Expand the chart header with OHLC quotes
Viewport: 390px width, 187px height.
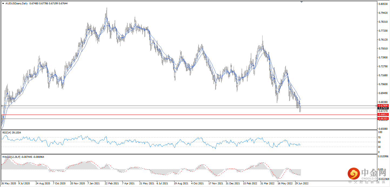click(x=49, y=3)
